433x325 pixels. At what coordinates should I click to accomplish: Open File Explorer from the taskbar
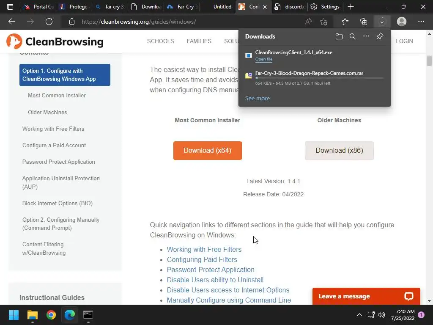click(32, 315)
